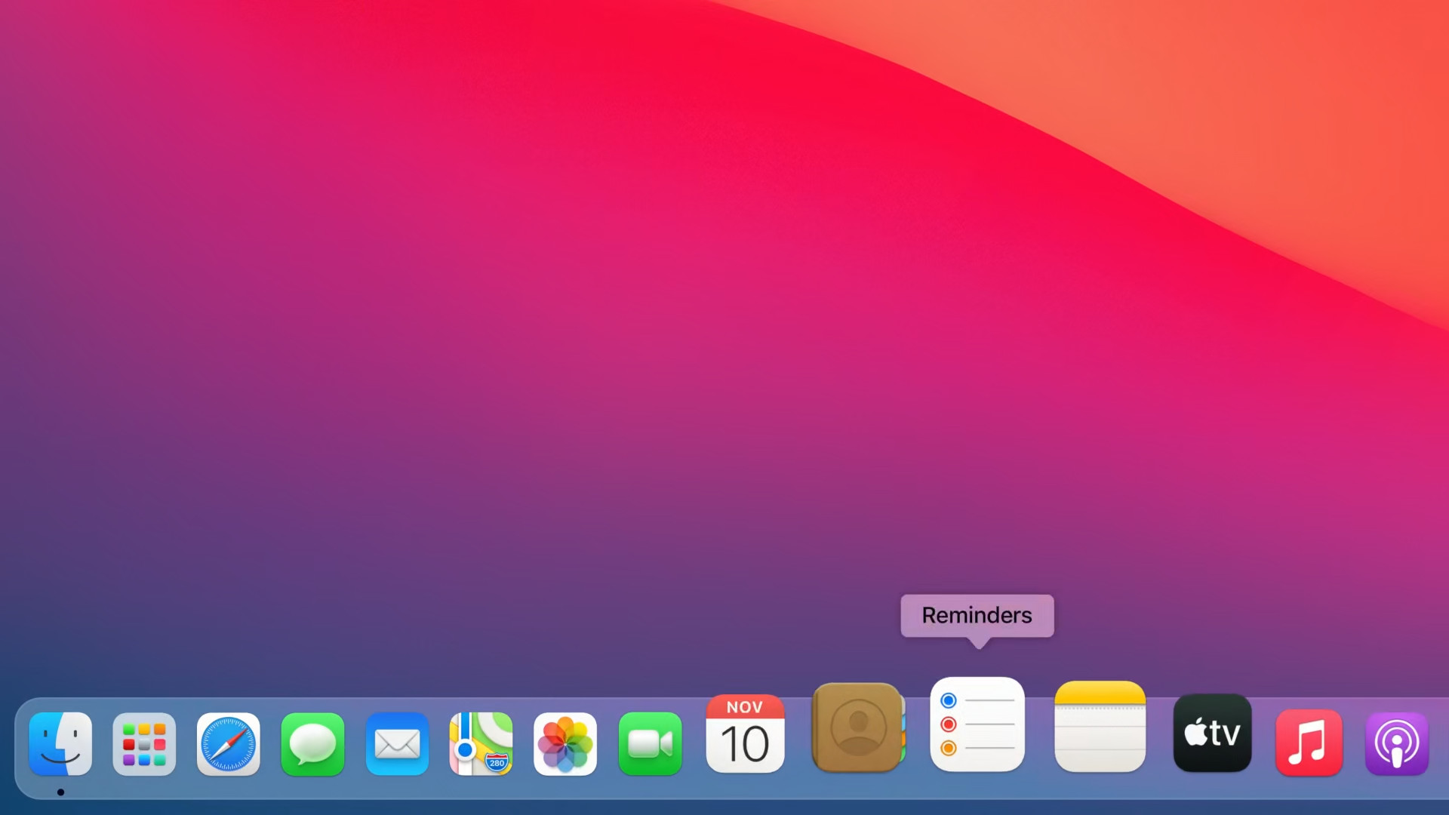The width and height of the screenshot is (1449, 815).
Task: Launch the Maps app
Action: coord(481,743)
